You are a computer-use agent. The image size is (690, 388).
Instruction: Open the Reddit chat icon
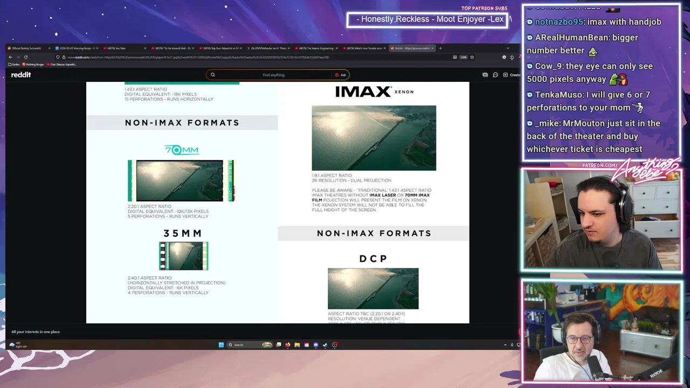click(x=495, y=75)
